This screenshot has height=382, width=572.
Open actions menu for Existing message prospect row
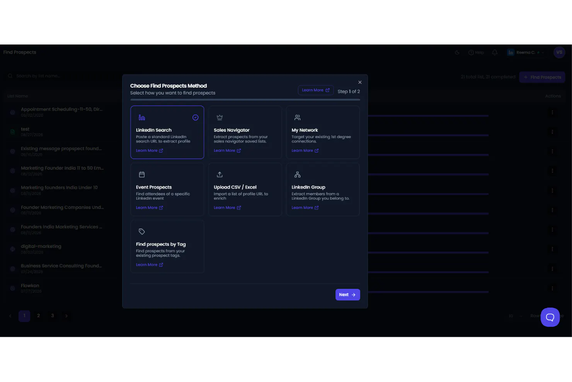point(552,151)
